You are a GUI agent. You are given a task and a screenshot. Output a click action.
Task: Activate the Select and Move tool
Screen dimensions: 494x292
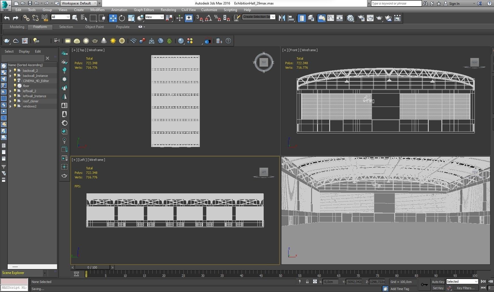113,18
